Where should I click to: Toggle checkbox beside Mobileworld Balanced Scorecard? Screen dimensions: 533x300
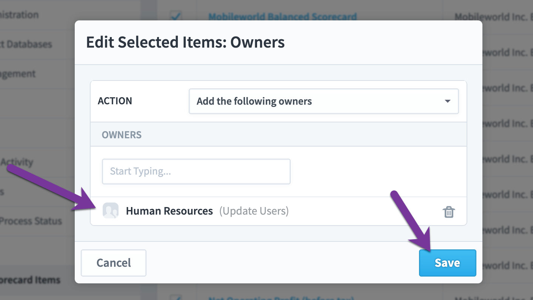tap(176, 16)
